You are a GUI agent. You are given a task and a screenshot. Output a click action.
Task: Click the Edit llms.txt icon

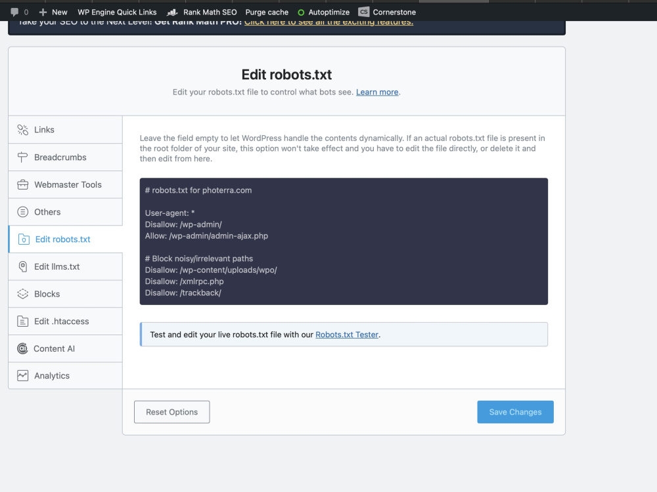[x=22, y=266]
